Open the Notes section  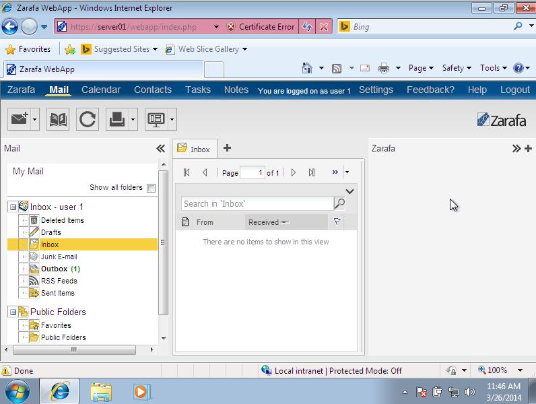[236, 90]
